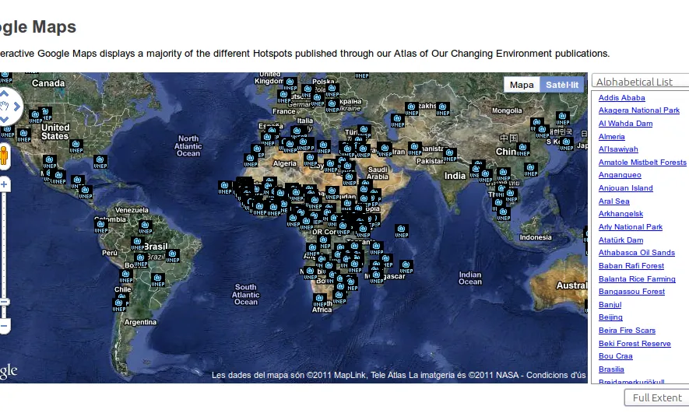Open the Anjouan Island link
This screenshot has width=689, height=413.
click(x=625, y=188)
